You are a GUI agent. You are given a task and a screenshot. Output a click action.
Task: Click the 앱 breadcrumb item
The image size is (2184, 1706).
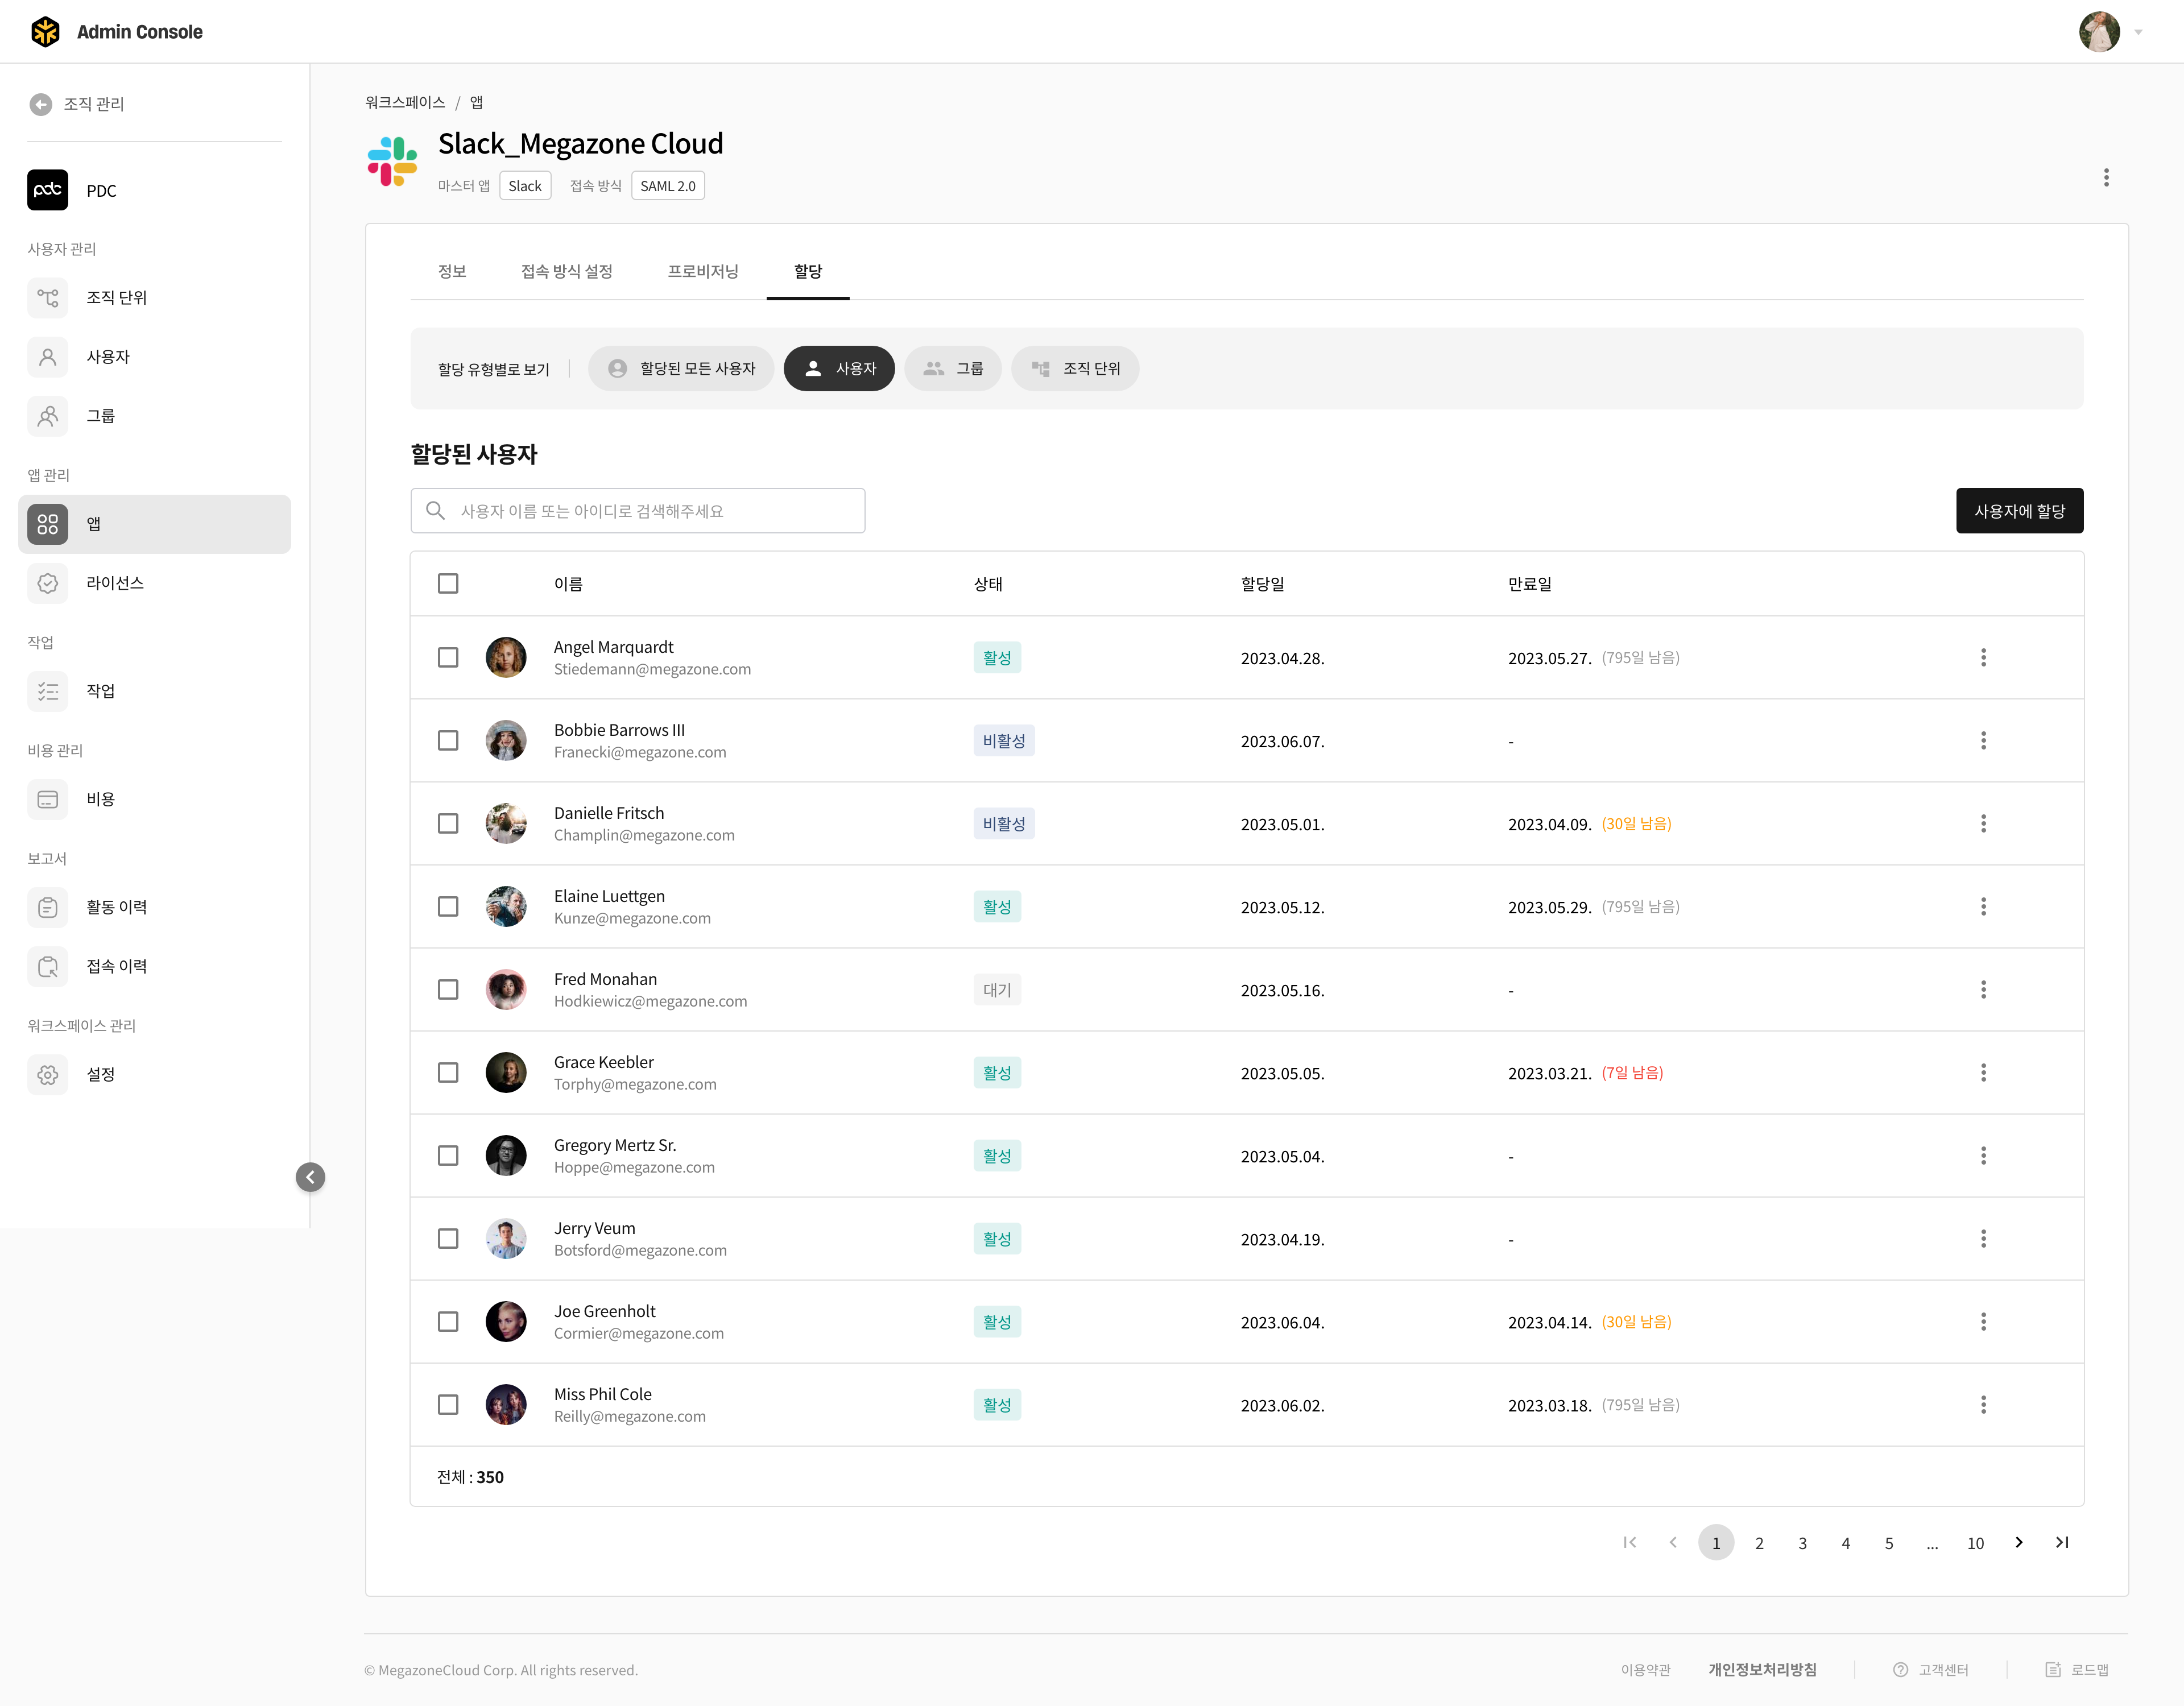tap(477, 102)
